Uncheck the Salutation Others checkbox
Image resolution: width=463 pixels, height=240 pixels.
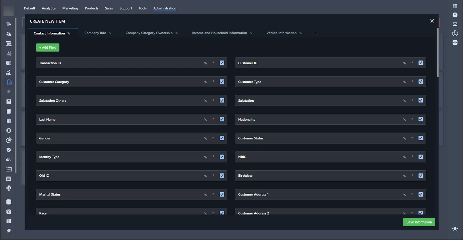(x=222, y=100)
